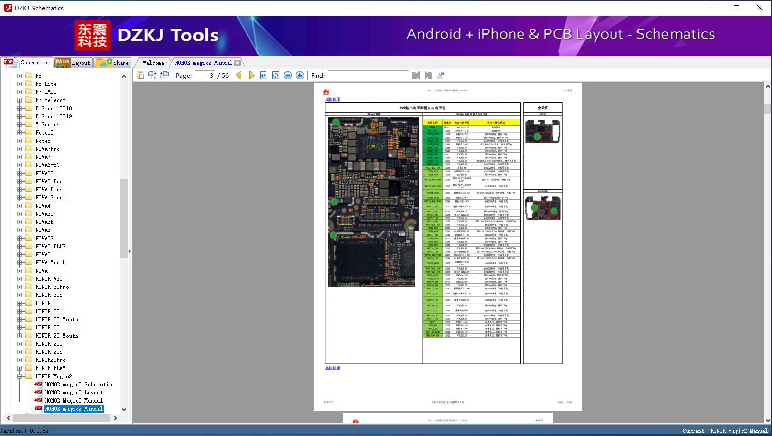Screen dimensions: 772x436
Task: Open the Welcome tab
Action: point(153,63)
